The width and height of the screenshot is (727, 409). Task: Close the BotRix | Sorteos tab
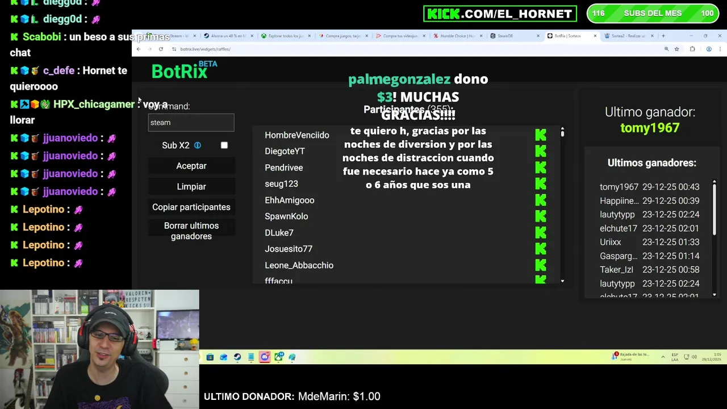(x=595, y=36)
